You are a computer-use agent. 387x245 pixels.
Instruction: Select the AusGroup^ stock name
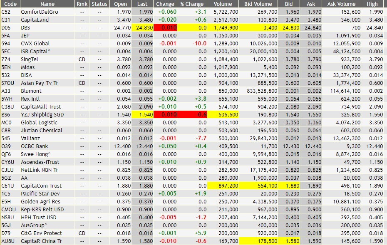coord(34,225)
